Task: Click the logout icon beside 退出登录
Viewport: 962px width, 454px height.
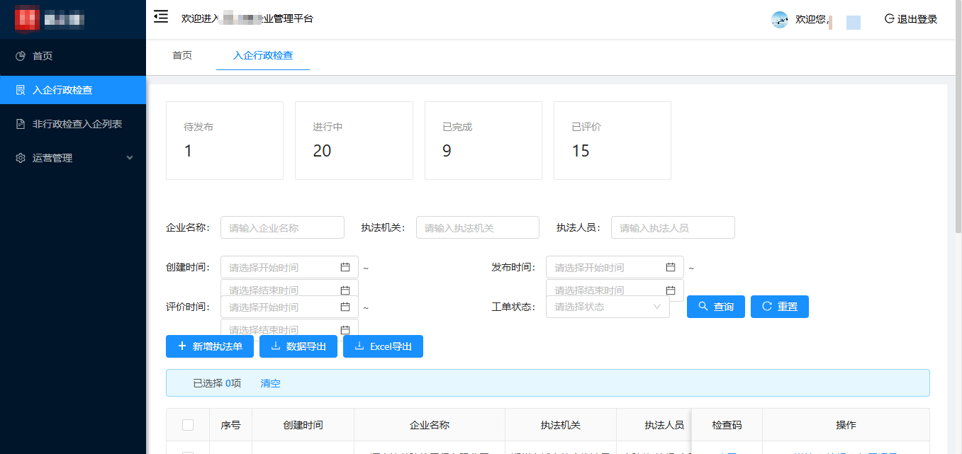Action: click(889, 19)
